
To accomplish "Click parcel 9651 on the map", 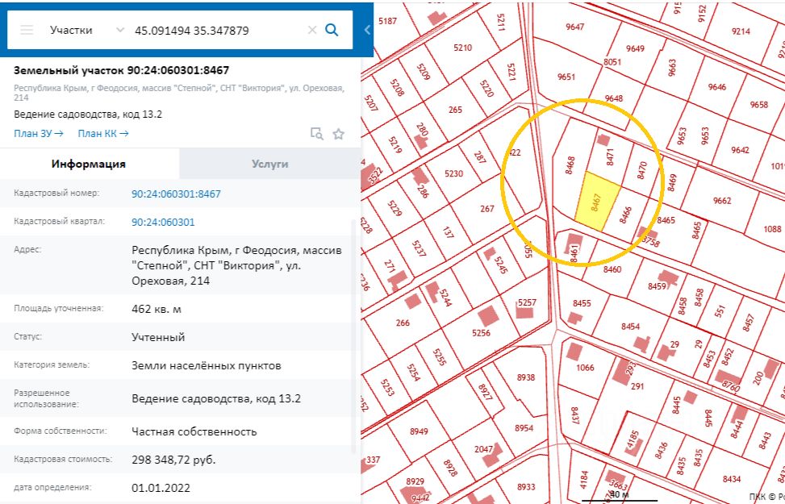I will [566, 77].
